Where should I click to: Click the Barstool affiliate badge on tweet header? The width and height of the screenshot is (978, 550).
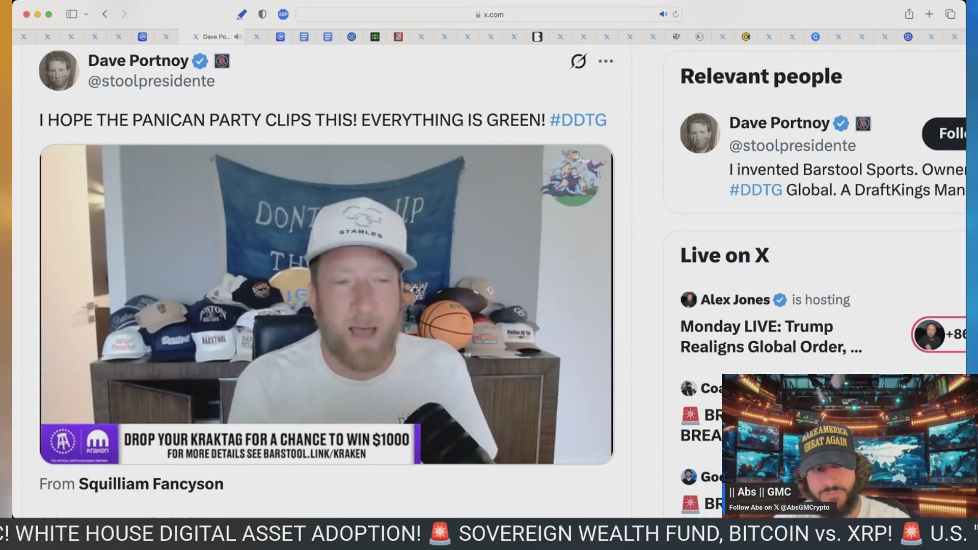coord(222,61)
